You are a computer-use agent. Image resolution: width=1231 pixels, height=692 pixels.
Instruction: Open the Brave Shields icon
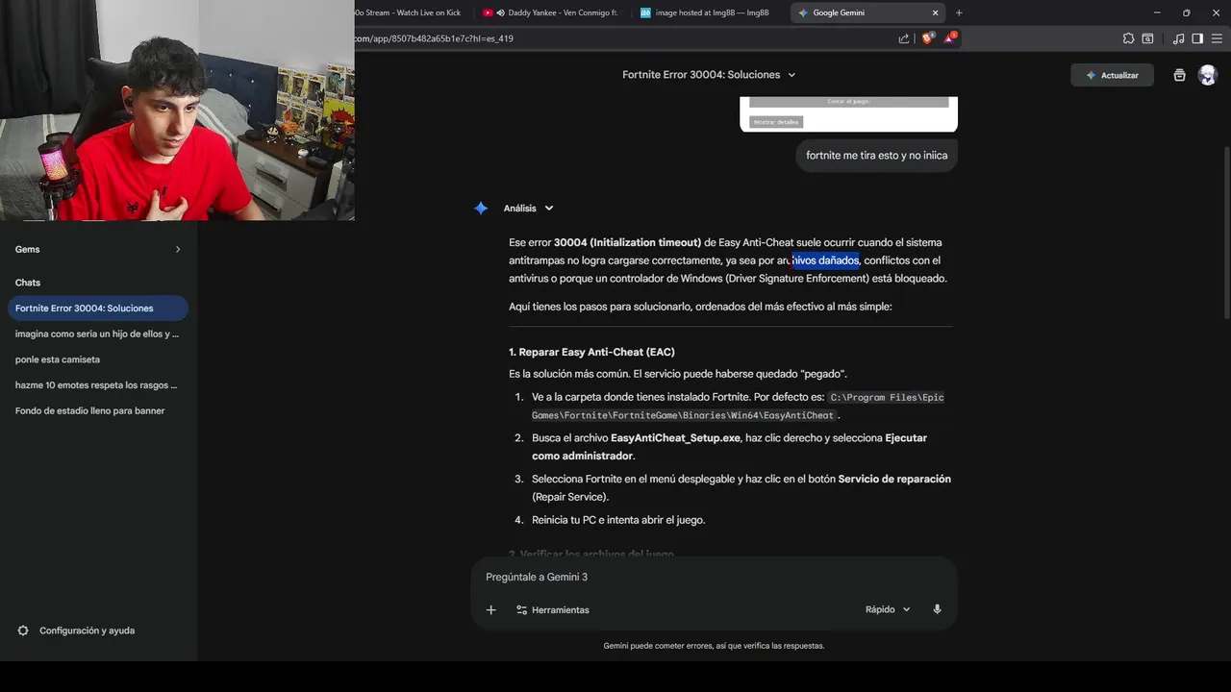tap(928, 38)
